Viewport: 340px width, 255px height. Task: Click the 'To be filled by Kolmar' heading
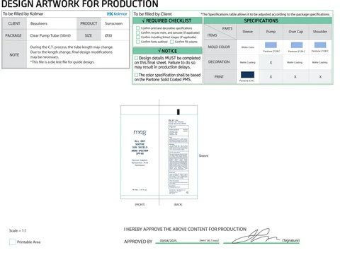(x=23, y=14)
